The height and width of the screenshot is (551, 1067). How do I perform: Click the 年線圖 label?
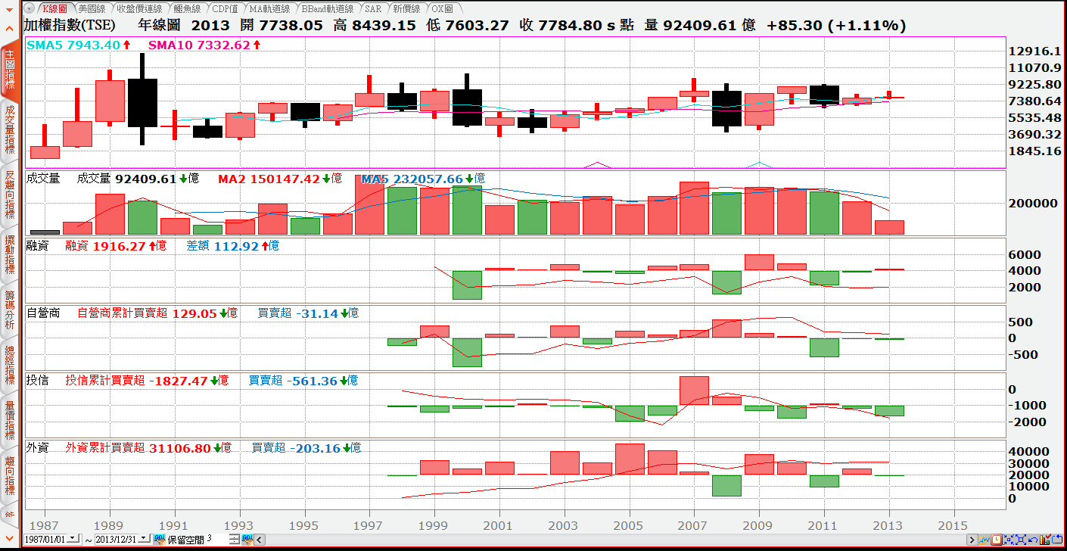tap(158, 25)
